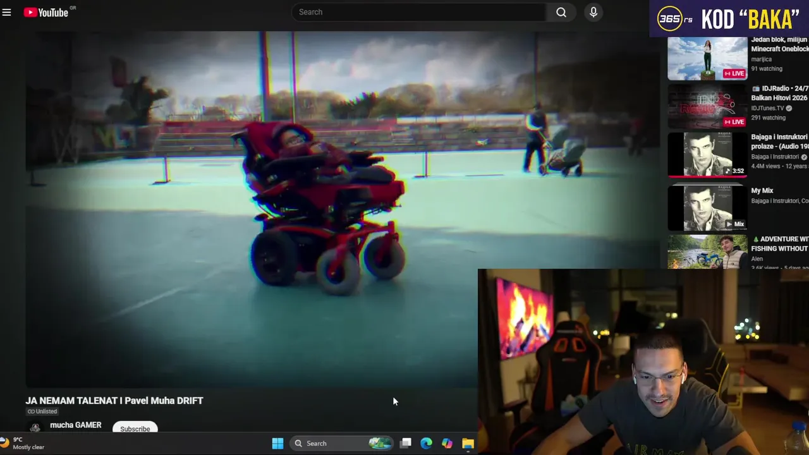Open the IDJTunes.TV channel name

pyautogui.click(x=767, y=108)
